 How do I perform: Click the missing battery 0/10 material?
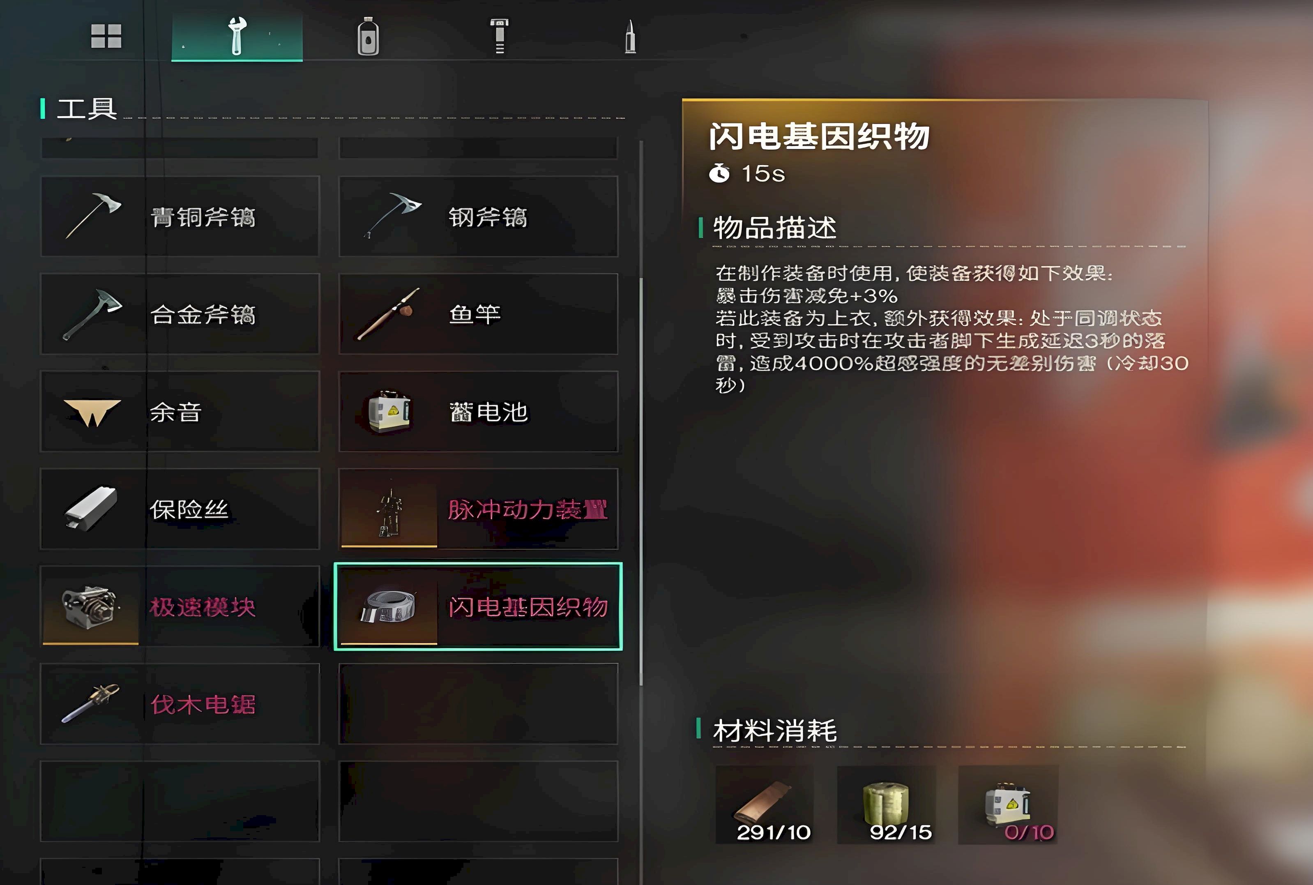1008,805
